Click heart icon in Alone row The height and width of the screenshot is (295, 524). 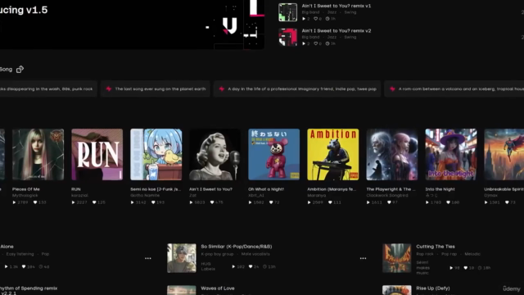point(24,266)
